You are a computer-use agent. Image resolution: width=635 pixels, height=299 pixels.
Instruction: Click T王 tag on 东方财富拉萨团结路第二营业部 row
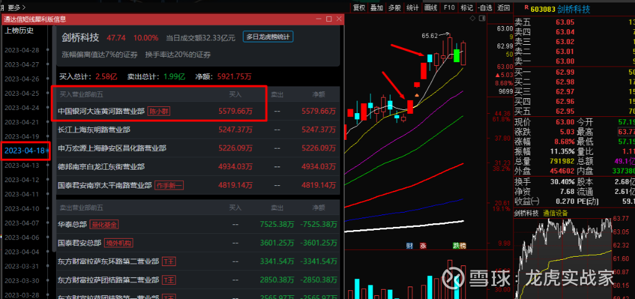[x=168, y=280]
